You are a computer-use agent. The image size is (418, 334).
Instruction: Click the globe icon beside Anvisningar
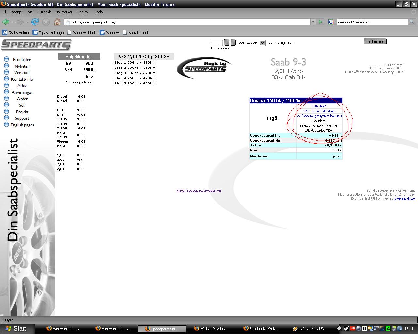[x=6, y=92]
